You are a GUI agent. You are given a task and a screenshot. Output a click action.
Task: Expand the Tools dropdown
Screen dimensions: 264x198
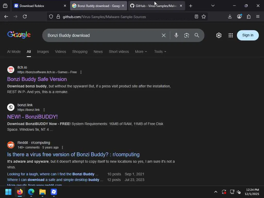160,52
